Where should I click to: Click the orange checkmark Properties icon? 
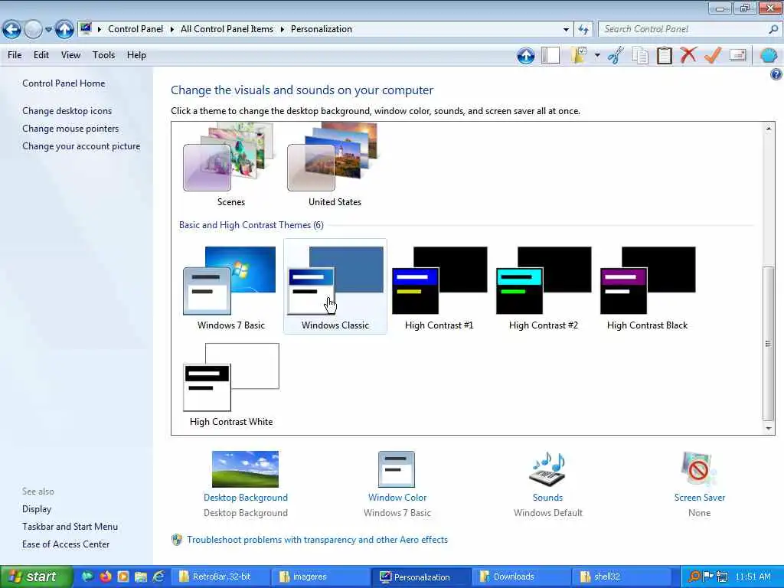[x=713, y=55]
